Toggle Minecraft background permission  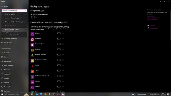pos(59,49)
